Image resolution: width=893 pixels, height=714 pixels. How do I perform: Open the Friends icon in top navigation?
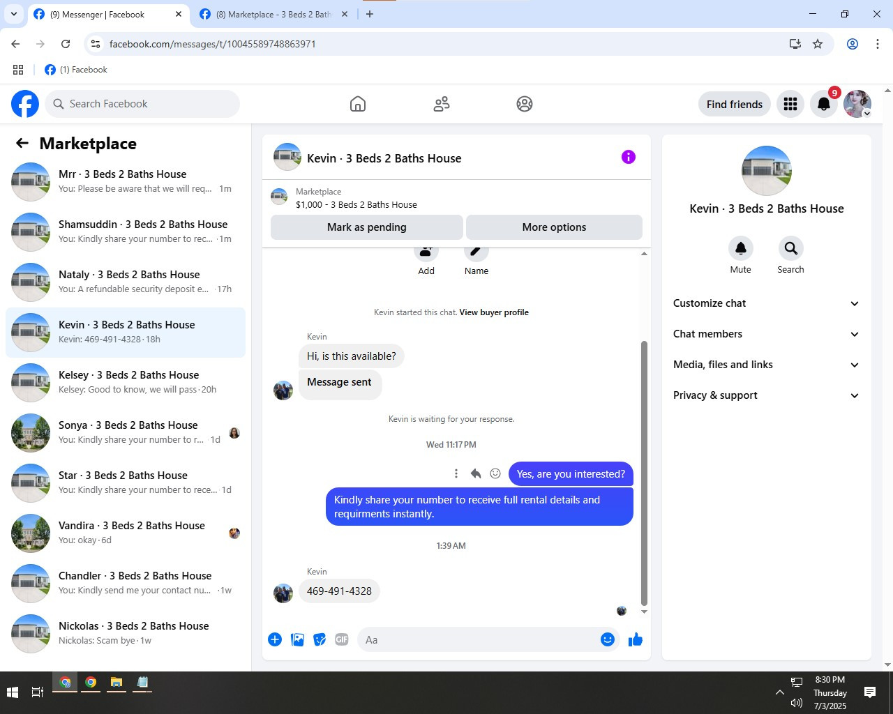[442, 104]
